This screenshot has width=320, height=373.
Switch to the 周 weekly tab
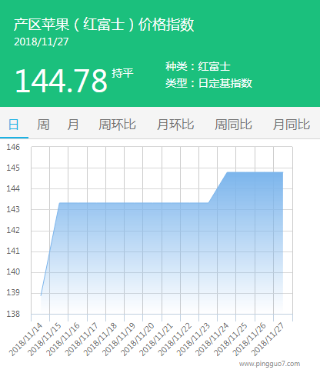[43, 125]
